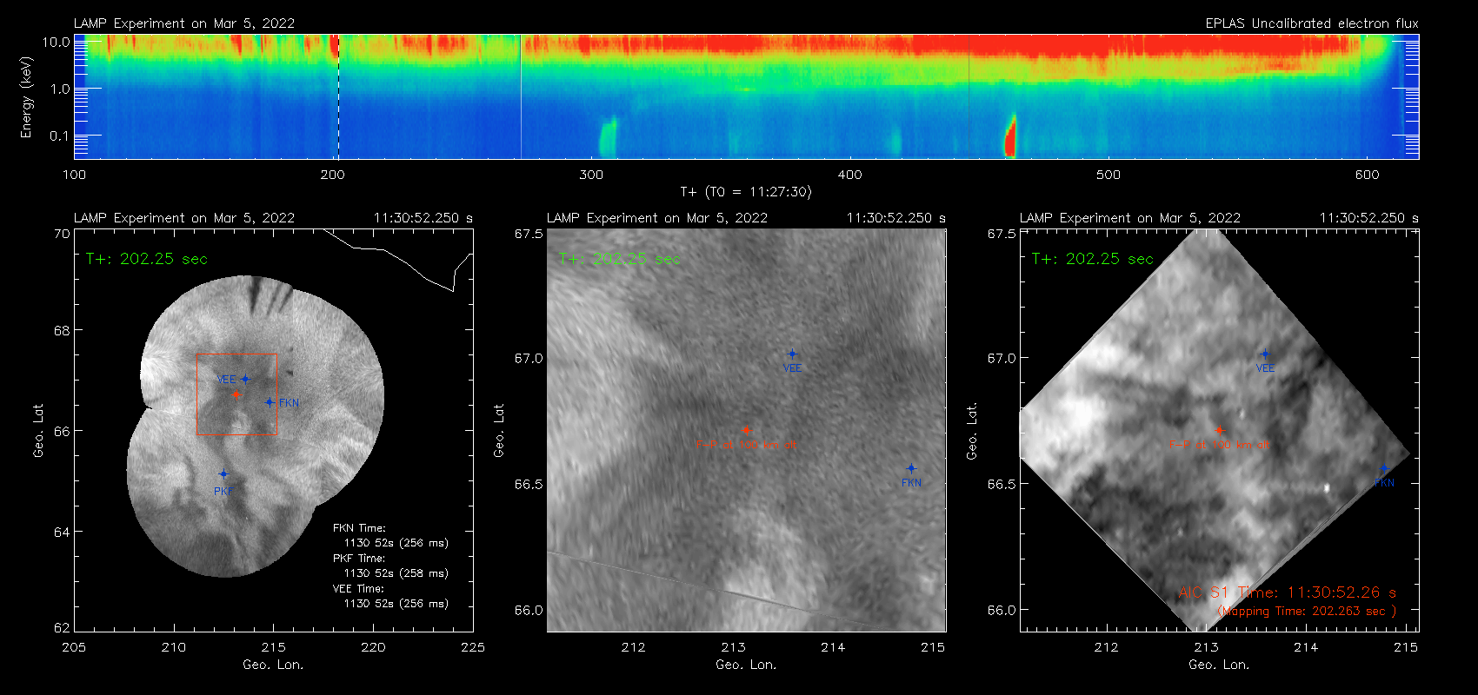
Task: Click the FKN station marker in left map
Action: coord(270,402)
